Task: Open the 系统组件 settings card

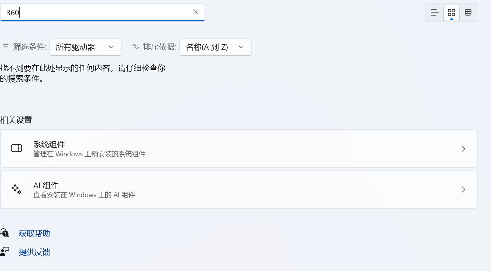Action: click(239, 148)
